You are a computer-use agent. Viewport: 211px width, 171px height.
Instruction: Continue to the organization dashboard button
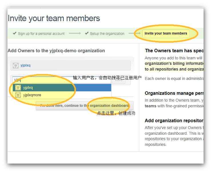pos(85,106)
